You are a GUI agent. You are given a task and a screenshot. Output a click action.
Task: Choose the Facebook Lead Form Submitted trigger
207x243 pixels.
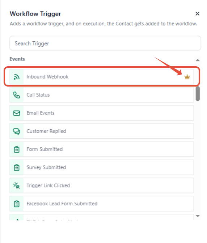(x=102, y=204)
